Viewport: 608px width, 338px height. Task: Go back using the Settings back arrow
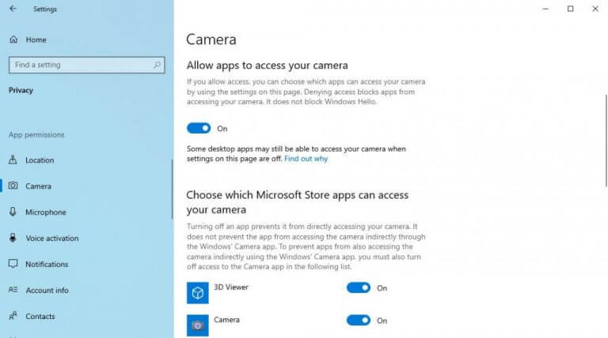click(13, 9)
